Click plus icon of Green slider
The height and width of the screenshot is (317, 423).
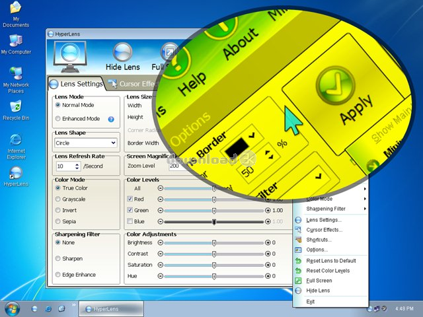(268, 211)
